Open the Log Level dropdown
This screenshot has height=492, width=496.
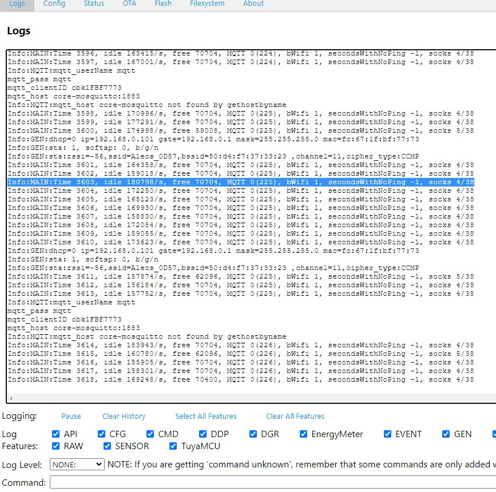click(x=77, y=465)
